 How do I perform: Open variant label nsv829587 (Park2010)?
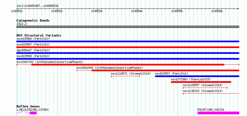click(33, 44)
